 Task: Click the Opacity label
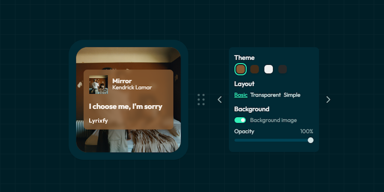[244, 132]
